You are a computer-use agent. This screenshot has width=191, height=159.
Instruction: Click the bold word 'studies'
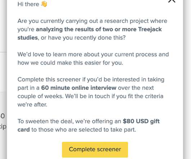(28, 38)
